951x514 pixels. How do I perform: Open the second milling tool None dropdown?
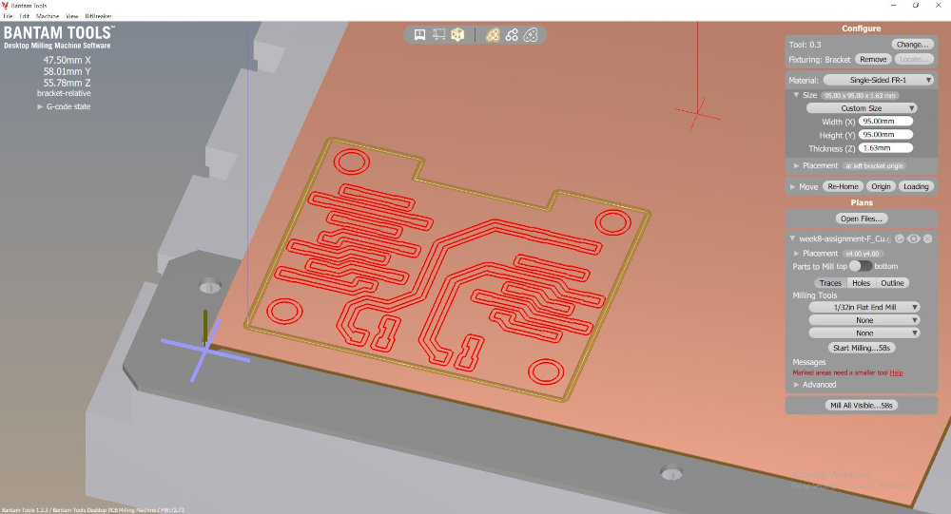click(x=864, y=320)
